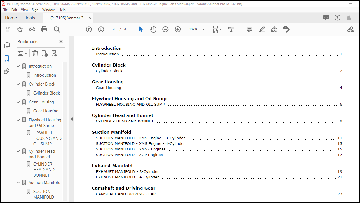Viewport: 360px width, 203px height.
Task: Zoom in with the plus icon
Action: 178,29
